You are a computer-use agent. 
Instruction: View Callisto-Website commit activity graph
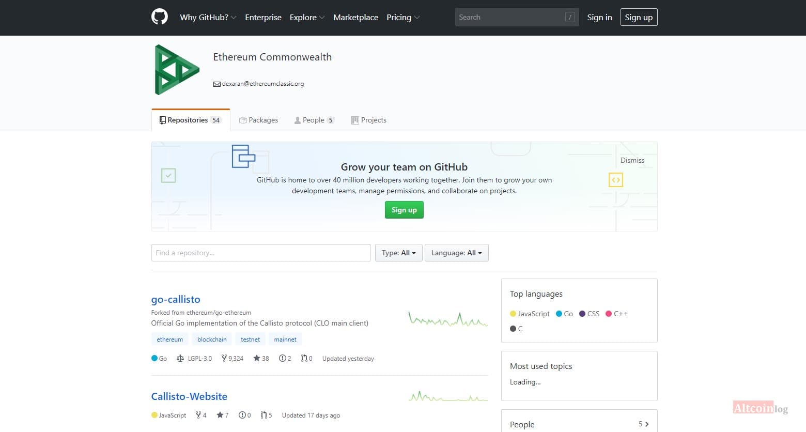(x=448, y=396)
